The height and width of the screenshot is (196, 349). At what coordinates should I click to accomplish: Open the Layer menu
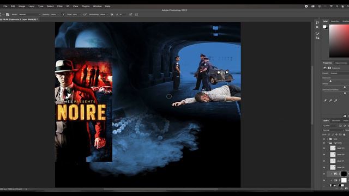click(x=32, y=6)
